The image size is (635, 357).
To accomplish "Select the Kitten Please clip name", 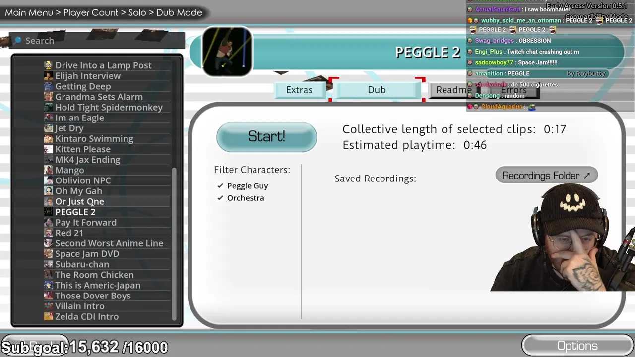I will (83, 149).
